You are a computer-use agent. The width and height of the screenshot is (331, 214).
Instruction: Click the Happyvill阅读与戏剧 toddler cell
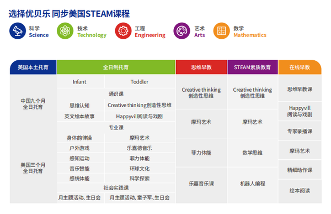140,117
